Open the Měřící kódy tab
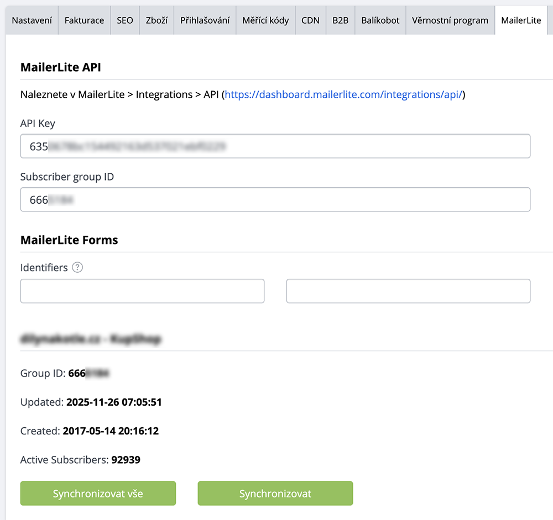The width and height of the screenshot is (553, 520). [265, 20]
